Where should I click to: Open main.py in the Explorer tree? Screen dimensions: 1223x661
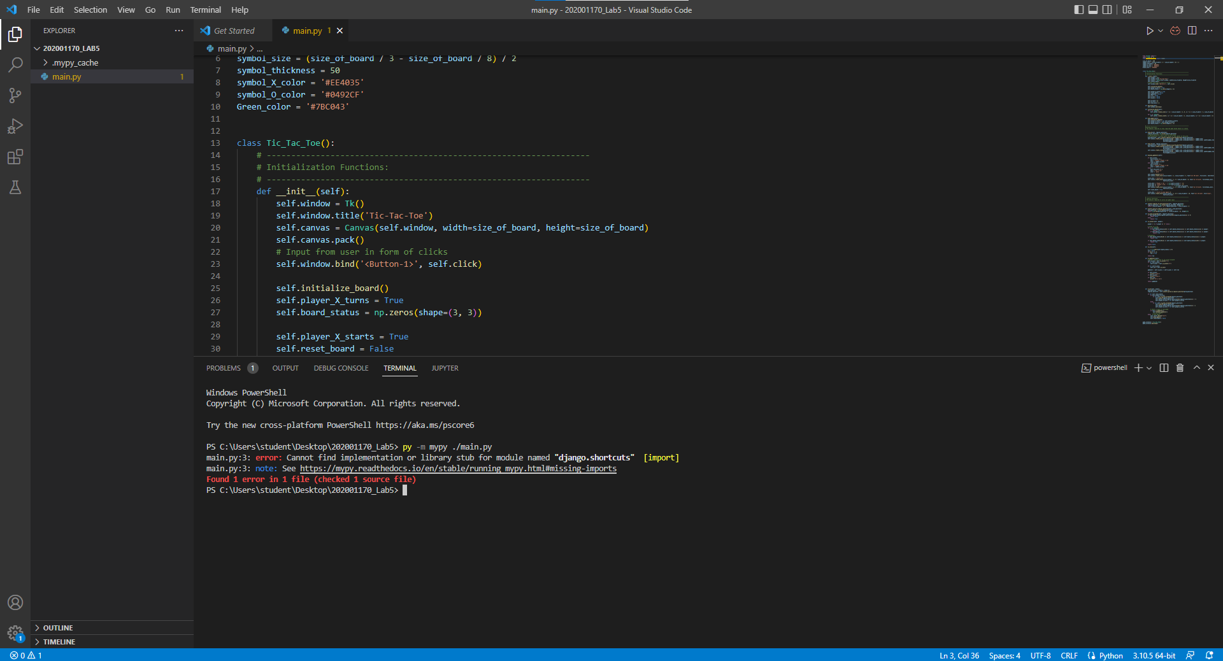coord(112,76)
